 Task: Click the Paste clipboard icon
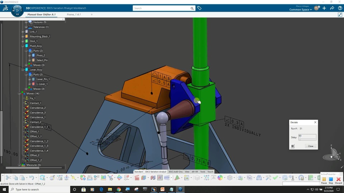click(22, 178)
